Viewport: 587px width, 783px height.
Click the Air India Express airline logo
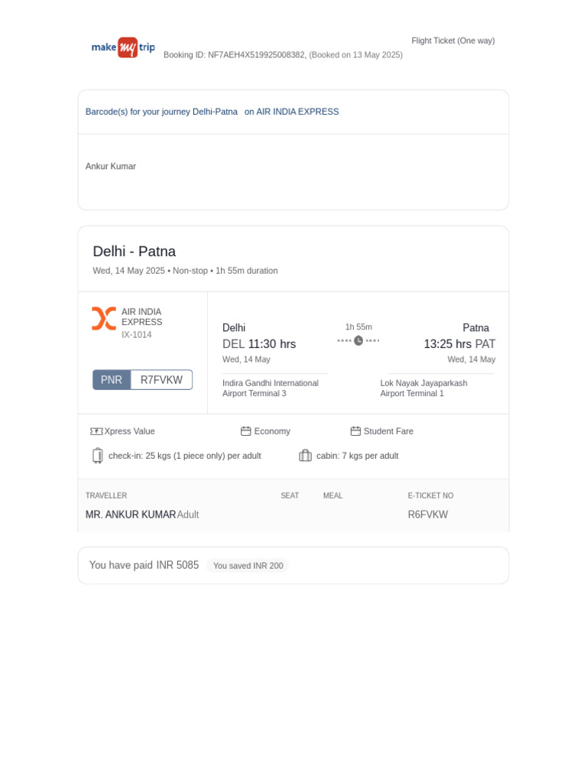point(104,319)
